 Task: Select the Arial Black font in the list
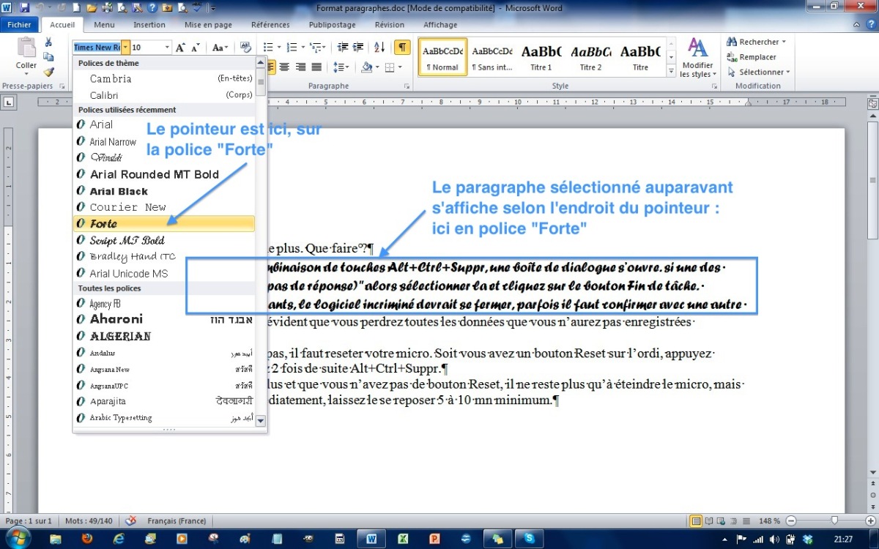(x=164, y=191)
